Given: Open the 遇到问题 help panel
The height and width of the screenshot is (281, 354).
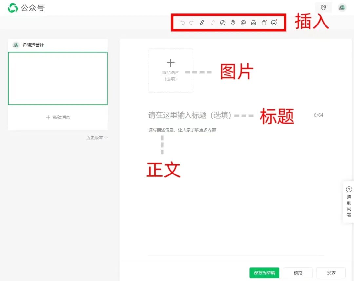Looking at the screenshot, I should click(x=348, y=203).
